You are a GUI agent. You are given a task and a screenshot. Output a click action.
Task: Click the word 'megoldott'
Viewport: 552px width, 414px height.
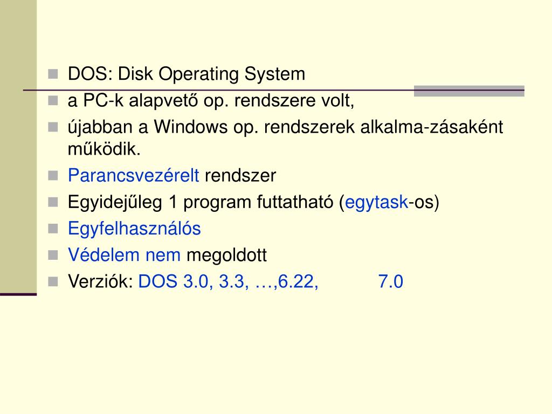coord(226,256)
